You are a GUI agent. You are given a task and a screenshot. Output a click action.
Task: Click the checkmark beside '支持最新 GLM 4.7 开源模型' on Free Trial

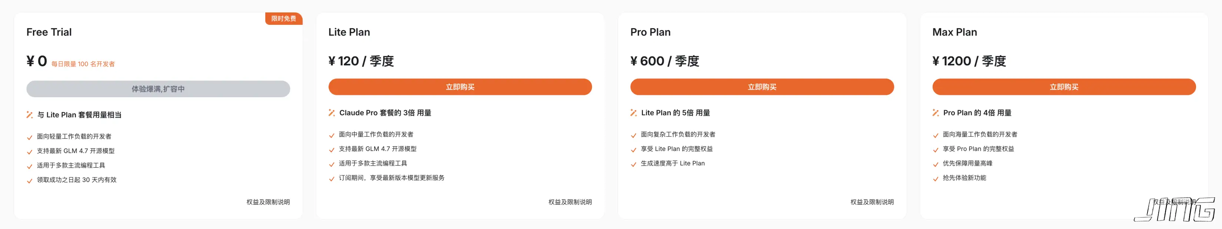point(29,150)
